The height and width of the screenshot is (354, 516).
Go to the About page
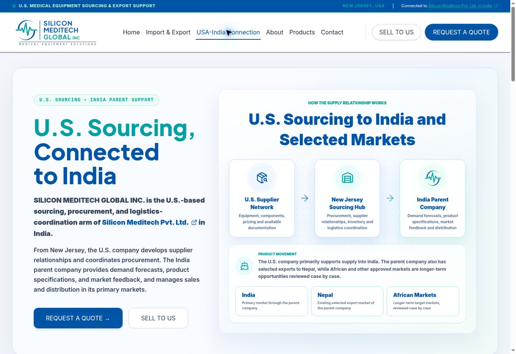click(x=274, y=32)
